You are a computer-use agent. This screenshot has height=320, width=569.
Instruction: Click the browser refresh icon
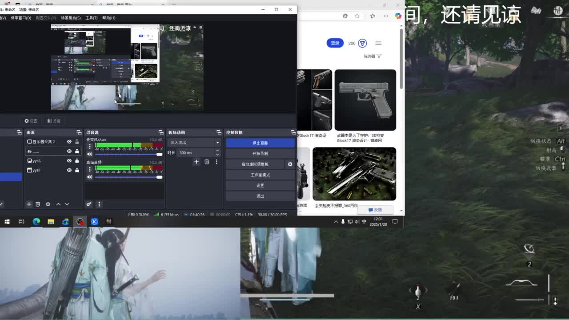coord(345,16)
